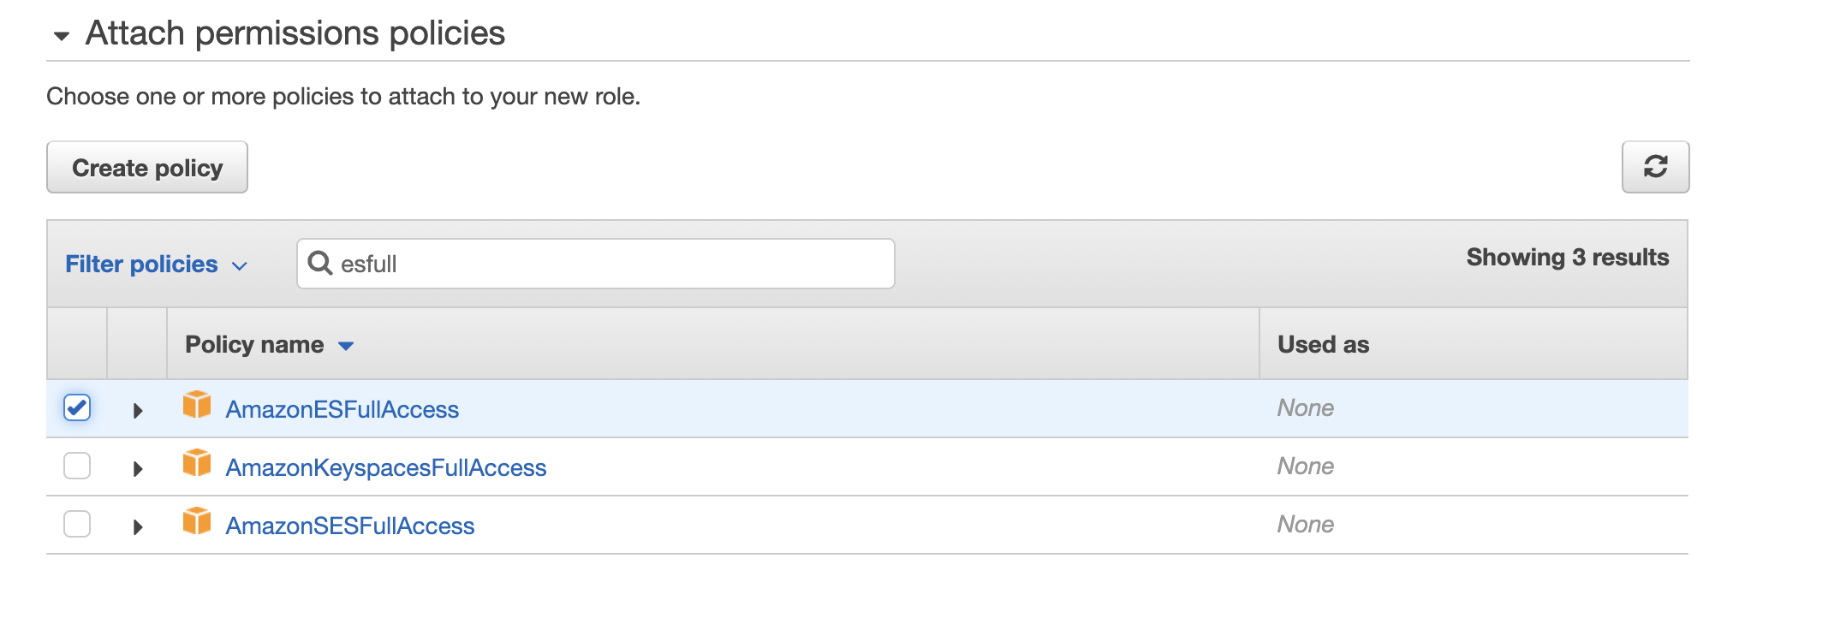Uncheck the AmazonESFullAccess checkbox

pos(77,407)
